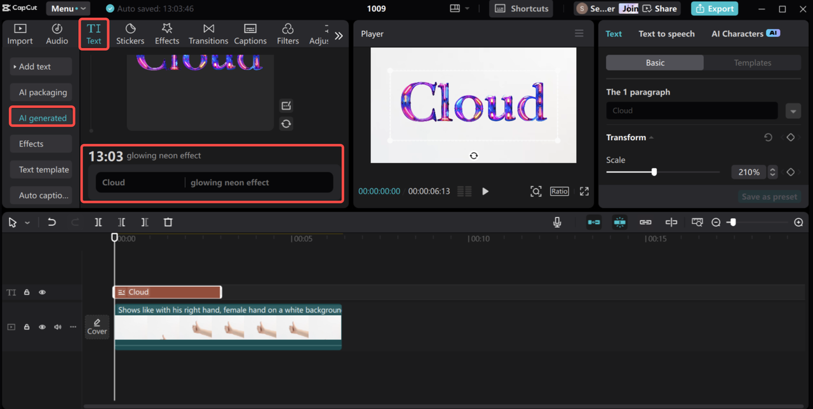Select the AI generated text option
Image resolution: width=813 pixels, height=409 pixels.
pos(42,118)
